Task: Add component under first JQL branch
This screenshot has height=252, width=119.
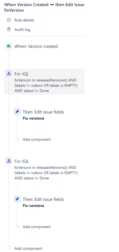Action: coord(37,139)
